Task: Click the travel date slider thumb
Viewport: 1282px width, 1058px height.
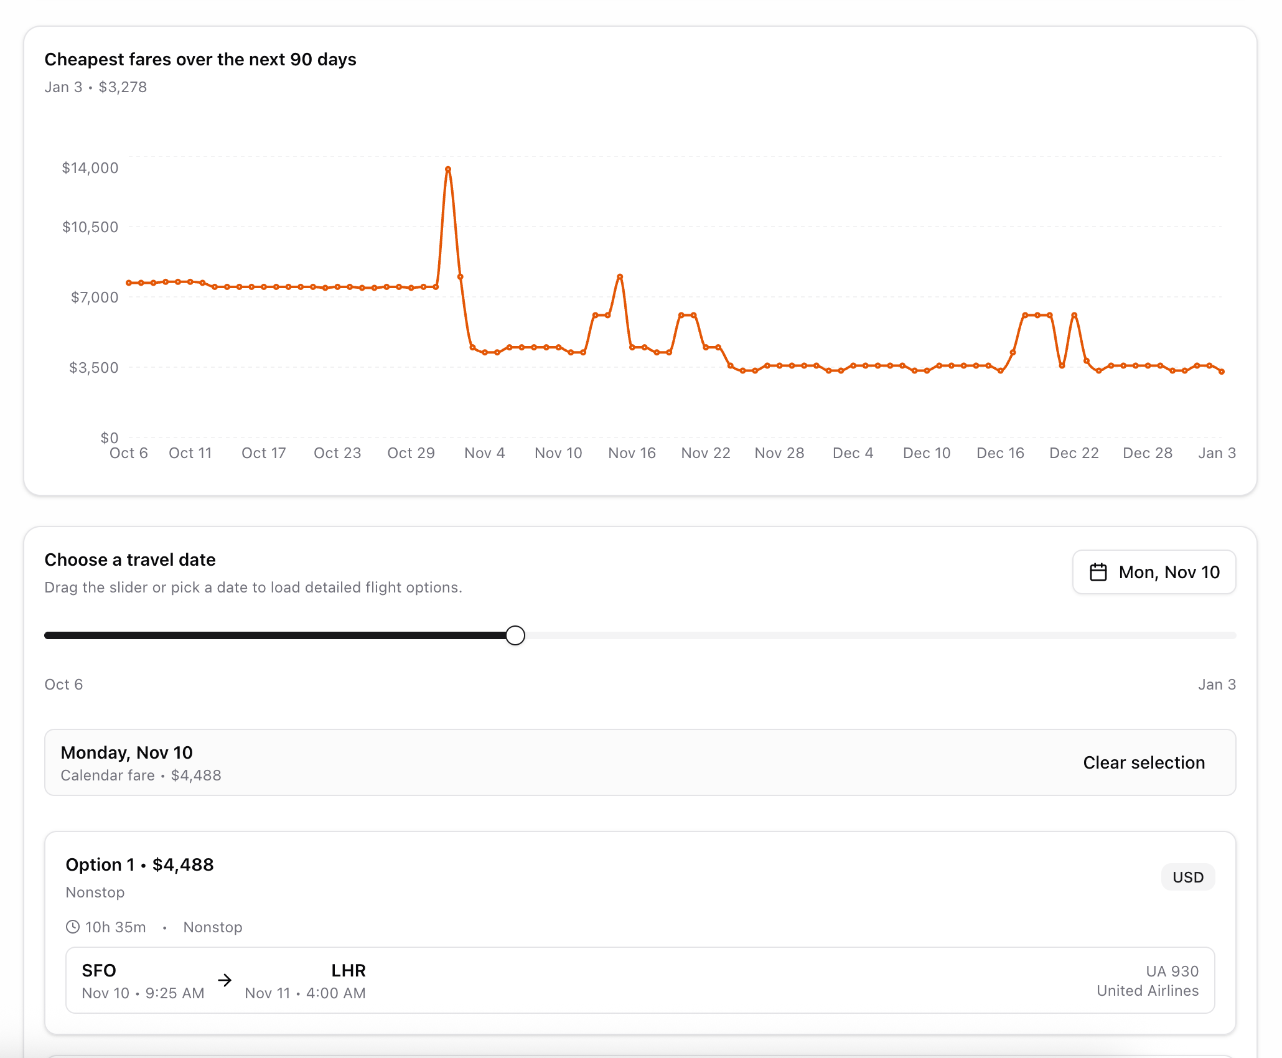Action: [x=515, y=635]
